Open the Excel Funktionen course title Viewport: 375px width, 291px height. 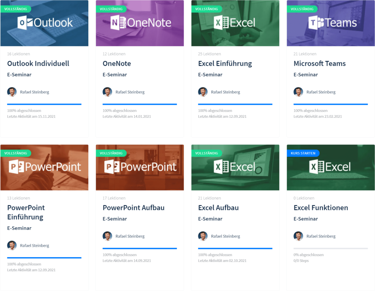pyautogui.click(x=321, y=208)
